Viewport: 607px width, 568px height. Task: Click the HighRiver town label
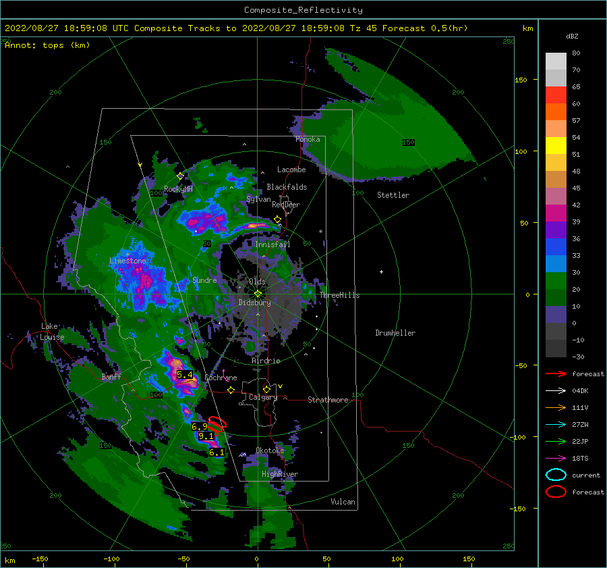280,474
